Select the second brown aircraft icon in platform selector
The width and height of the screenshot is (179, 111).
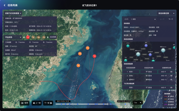point(38,37)
